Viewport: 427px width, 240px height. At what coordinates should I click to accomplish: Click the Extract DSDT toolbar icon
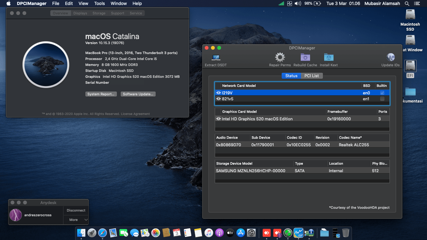pyautogui.click(x=216, y=57)
